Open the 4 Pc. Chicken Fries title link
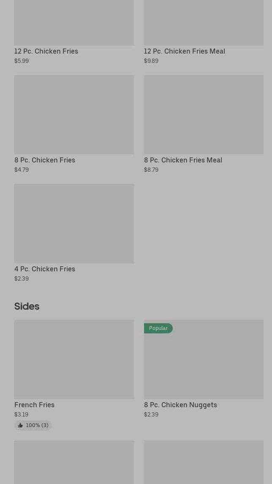 pos(45,269)
